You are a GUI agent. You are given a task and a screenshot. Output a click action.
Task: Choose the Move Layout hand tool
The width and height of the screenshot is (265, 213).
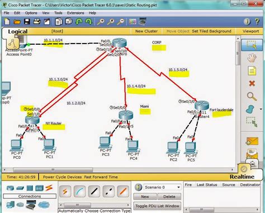(x=252, y=58)
